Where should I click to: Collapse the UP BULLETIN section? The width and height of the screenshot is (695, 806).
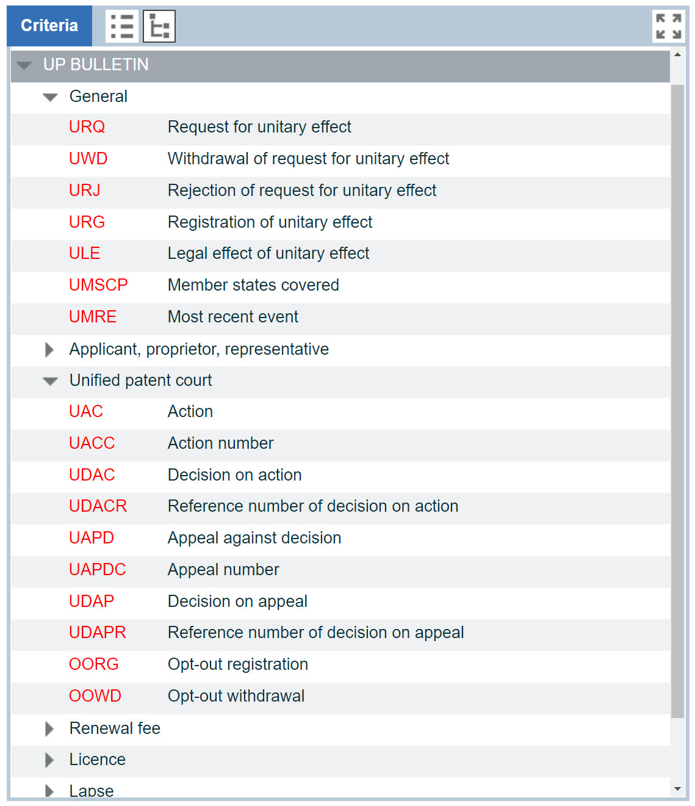coord(24,65)
